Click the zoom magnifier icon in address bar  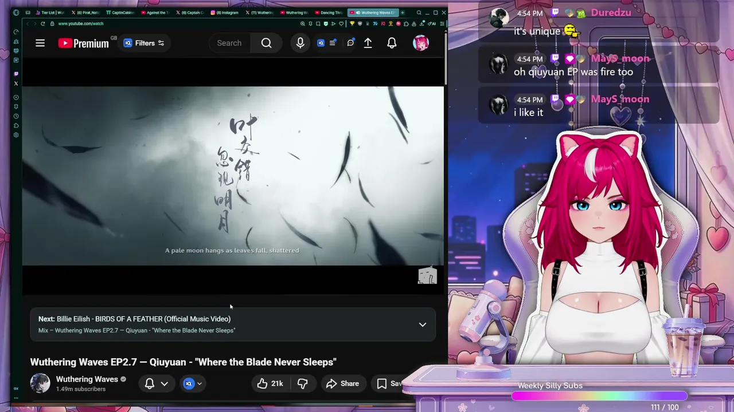coord(303,23)
